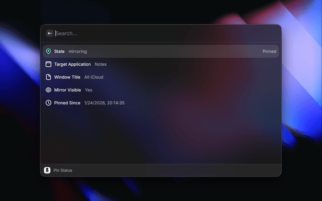Click the Pinned Since clock icon
The width and height of the screenshot is (322, 201).
[x=48, y=103]
